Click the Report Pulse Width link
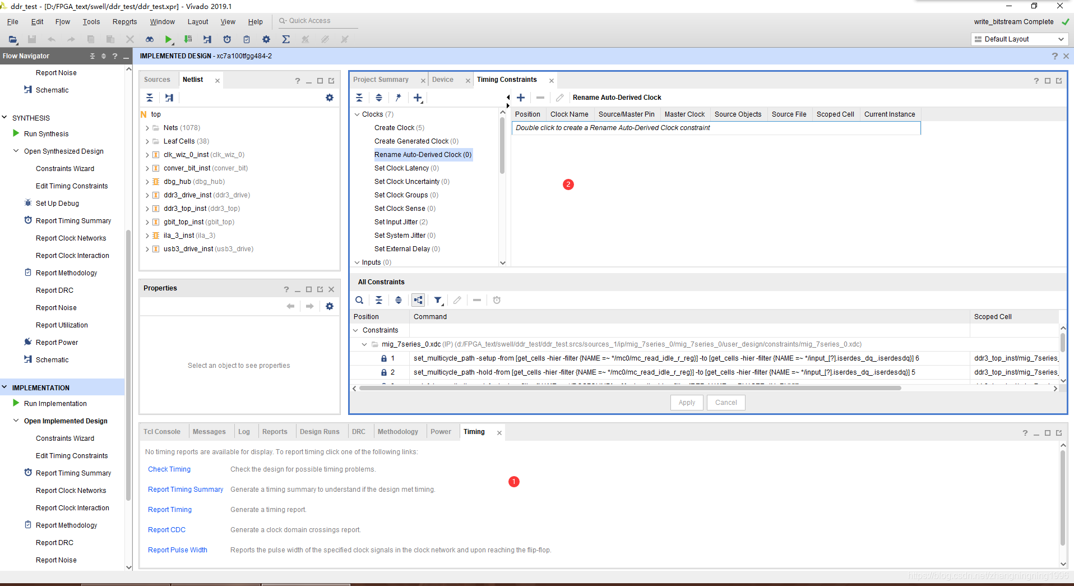The width and height of the screenshot is (1074, 586). 178,550
